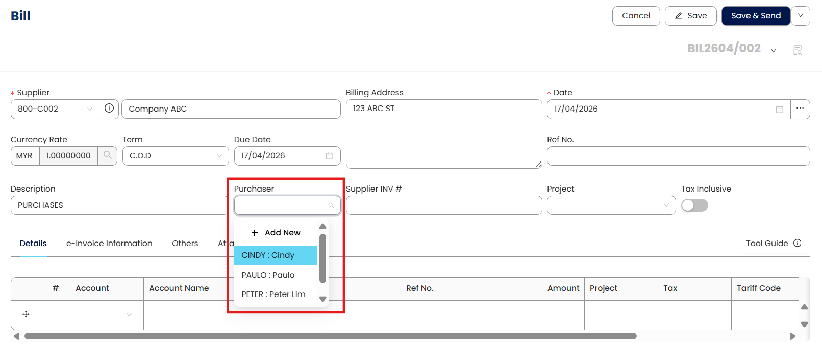
Task: Open the currency rate search icon
Action: 107,155
